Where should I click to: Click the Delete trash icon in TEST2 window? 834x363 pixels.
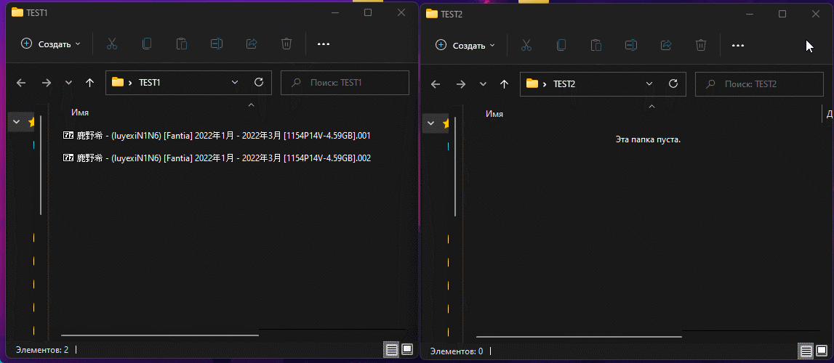point(701,45)
